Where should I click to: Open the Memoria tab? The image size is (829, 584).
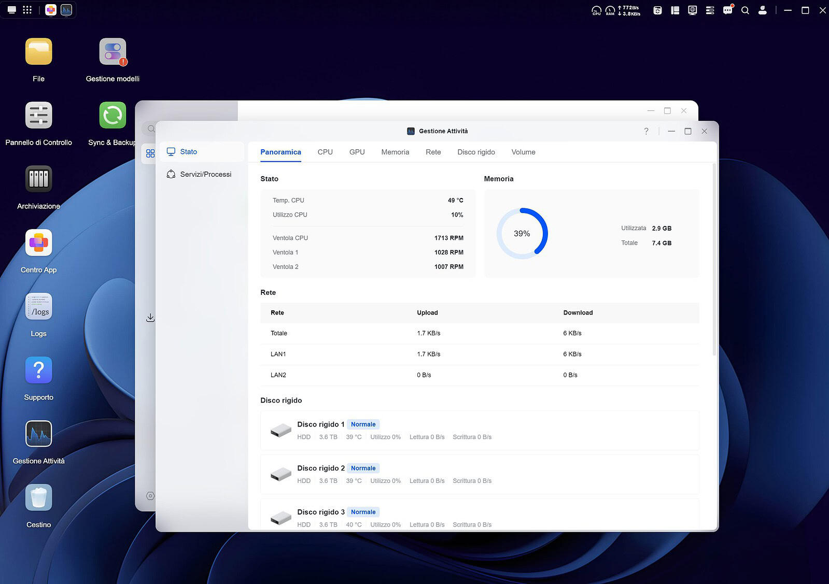[395, 152]
